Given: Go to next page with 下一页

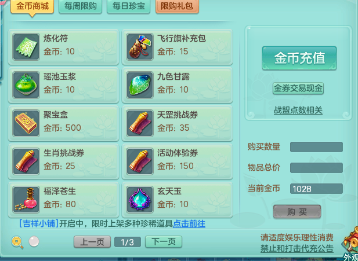Looking at the screenshot, I should 164,242.
